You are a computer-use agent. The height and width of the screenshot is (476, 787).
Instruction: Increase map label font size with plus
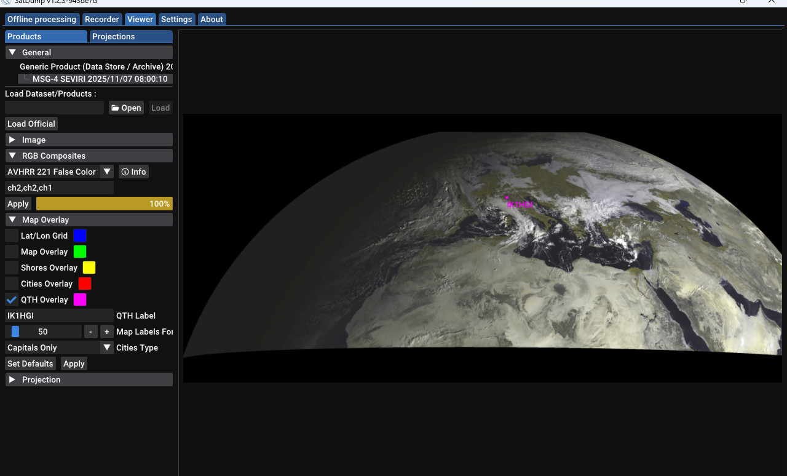click(x=106, y=331)
